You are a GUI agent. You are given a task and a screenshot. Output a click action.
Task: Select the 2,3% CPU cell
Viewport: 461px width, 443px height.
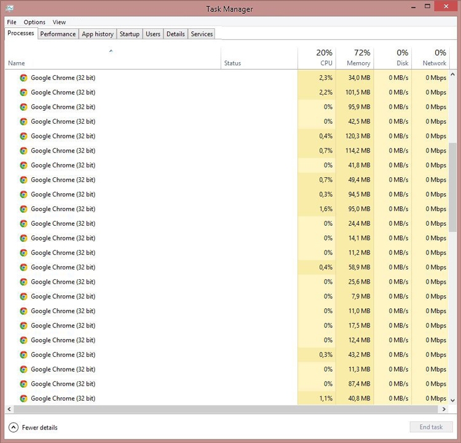(x=317, y=78)
